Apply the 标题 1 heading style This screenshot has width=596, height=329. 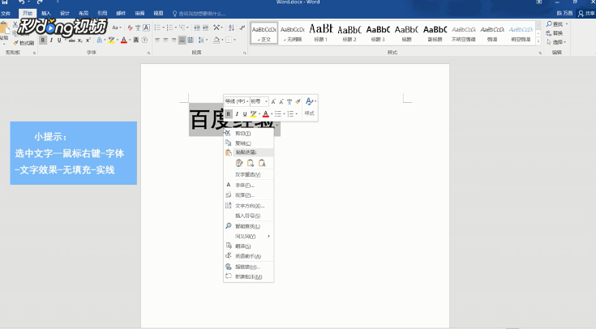321,32
